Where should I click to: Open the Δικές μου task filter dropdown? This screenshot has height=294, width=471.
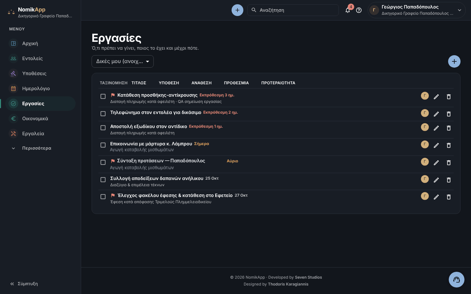point(123,61)
